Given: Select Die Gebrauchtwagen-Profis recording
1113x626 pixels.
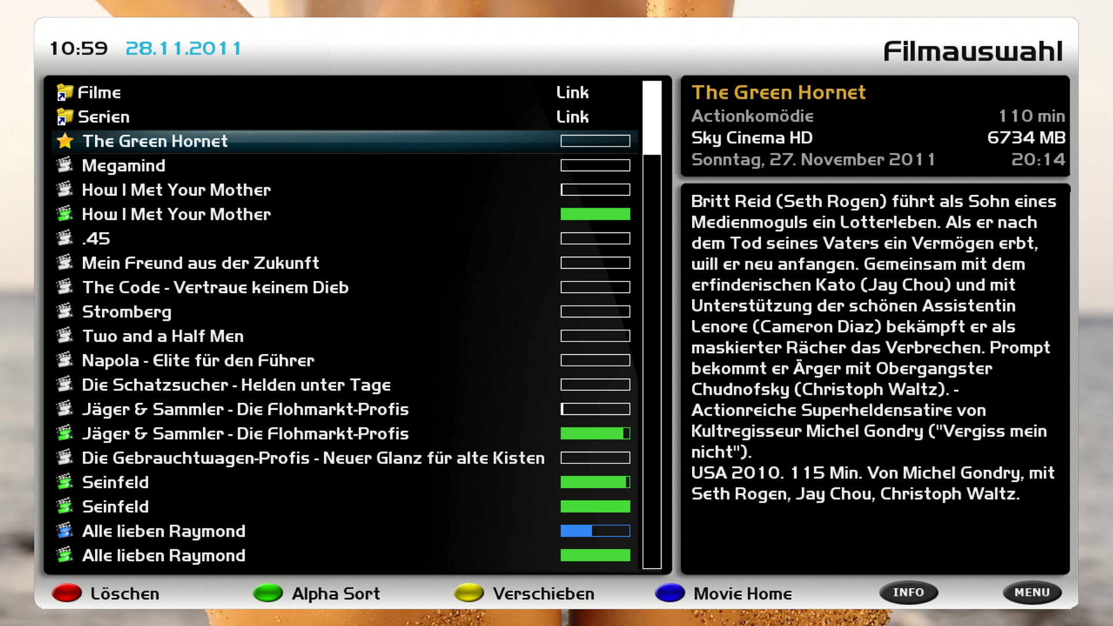Looking at the screenshot, I should pyautogui.click(x=313, y=458).
